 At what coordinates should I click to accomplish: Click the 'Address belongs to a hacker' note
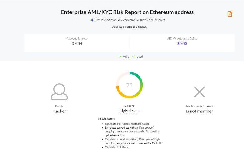pyautogui.click(x=129, y=27)
